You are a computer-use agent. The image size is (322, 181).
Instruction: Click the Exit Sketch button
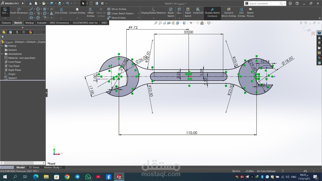[x=5, y=11]
